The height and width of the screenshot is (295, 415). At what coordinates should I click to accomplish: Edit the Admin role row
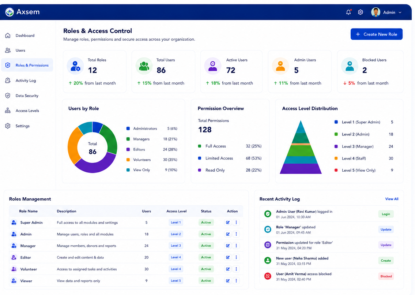pyautogui.click(x=228, y=234)
